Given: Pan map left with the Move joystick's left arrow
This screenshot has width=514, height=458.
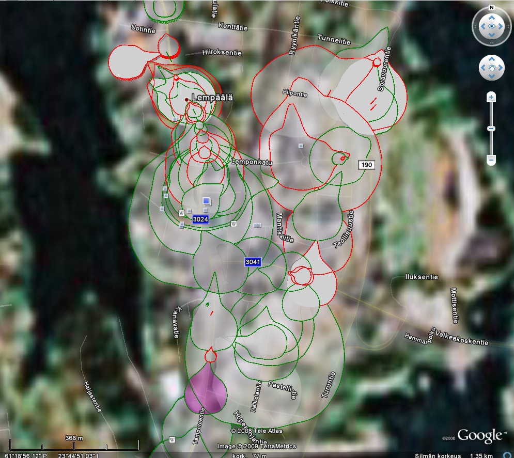Looking at the screenshot, I should pos(483,68).
